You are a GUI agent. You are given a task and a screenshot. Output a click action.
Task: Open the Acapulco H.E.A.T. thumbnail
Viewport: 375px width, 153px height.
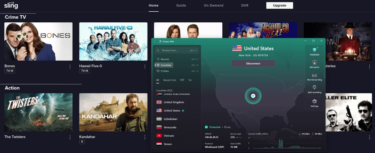click(263, 30)
